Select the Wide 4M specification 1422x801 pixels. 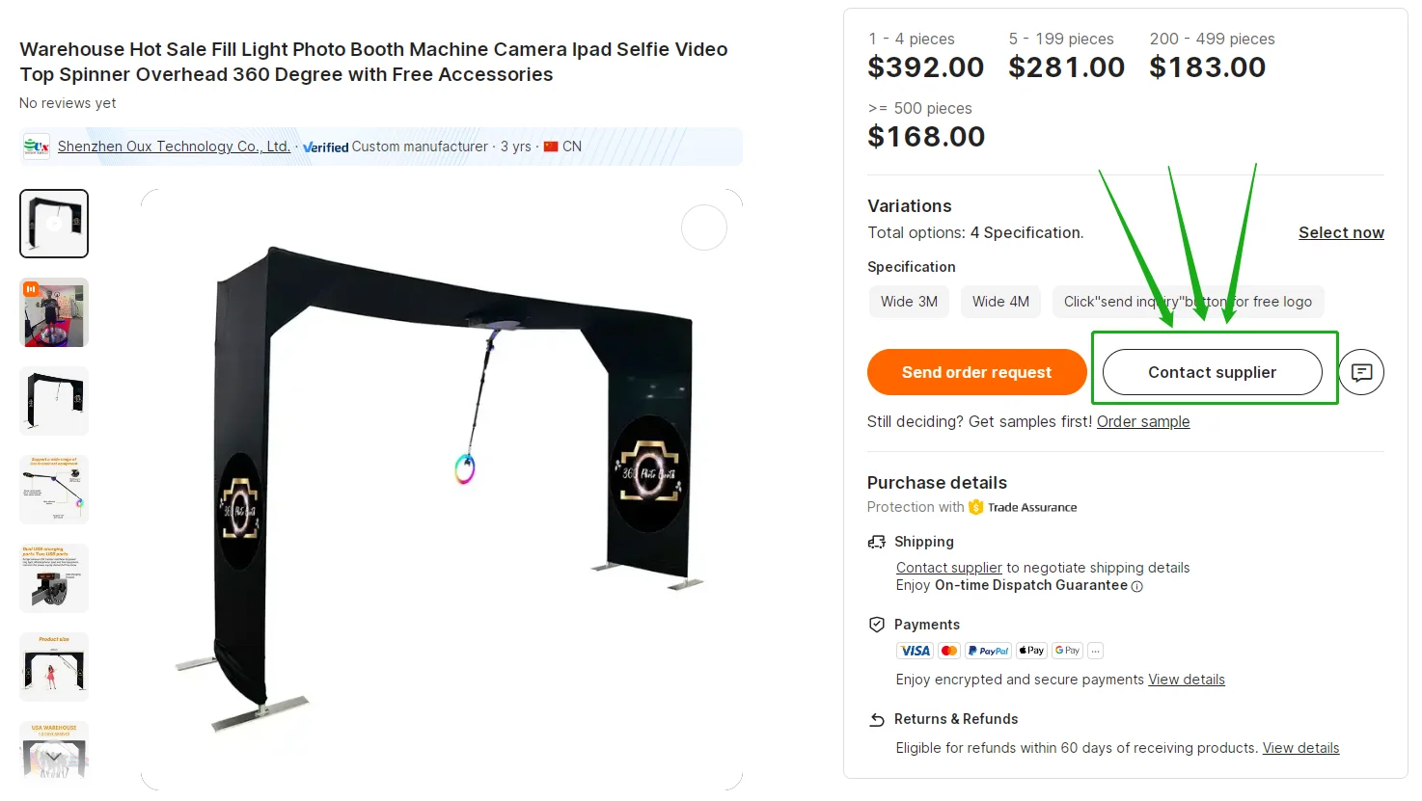tap(1000, 302)
